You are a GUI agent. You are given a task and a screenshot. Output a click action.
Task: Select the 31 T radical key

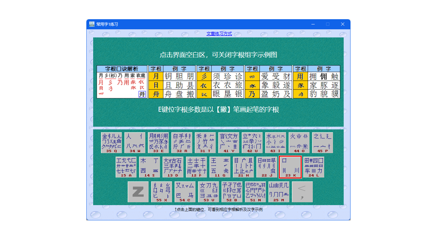click(205, 143)
